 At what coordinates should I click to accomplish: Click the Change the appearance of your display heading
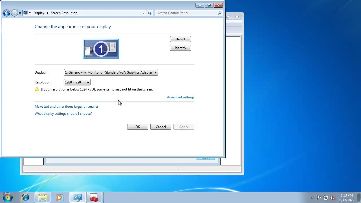click(73, 27)
